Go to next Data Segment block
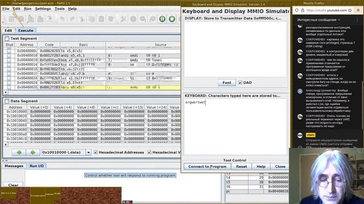This screenshot has width=364, height=204. (x=33, y=152)
